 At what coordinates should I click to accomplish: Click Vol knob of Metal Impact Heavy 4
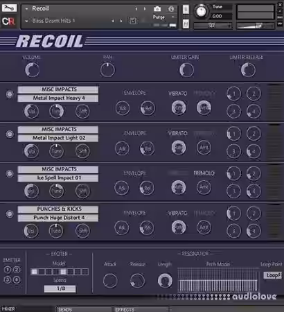pos(31,111)
